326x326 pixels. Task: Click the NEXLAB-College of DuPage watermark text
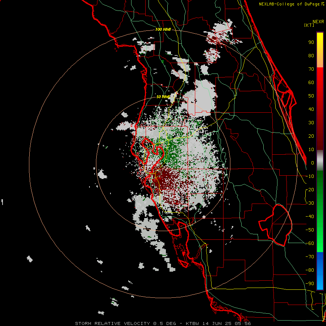(x=291, y=4)
